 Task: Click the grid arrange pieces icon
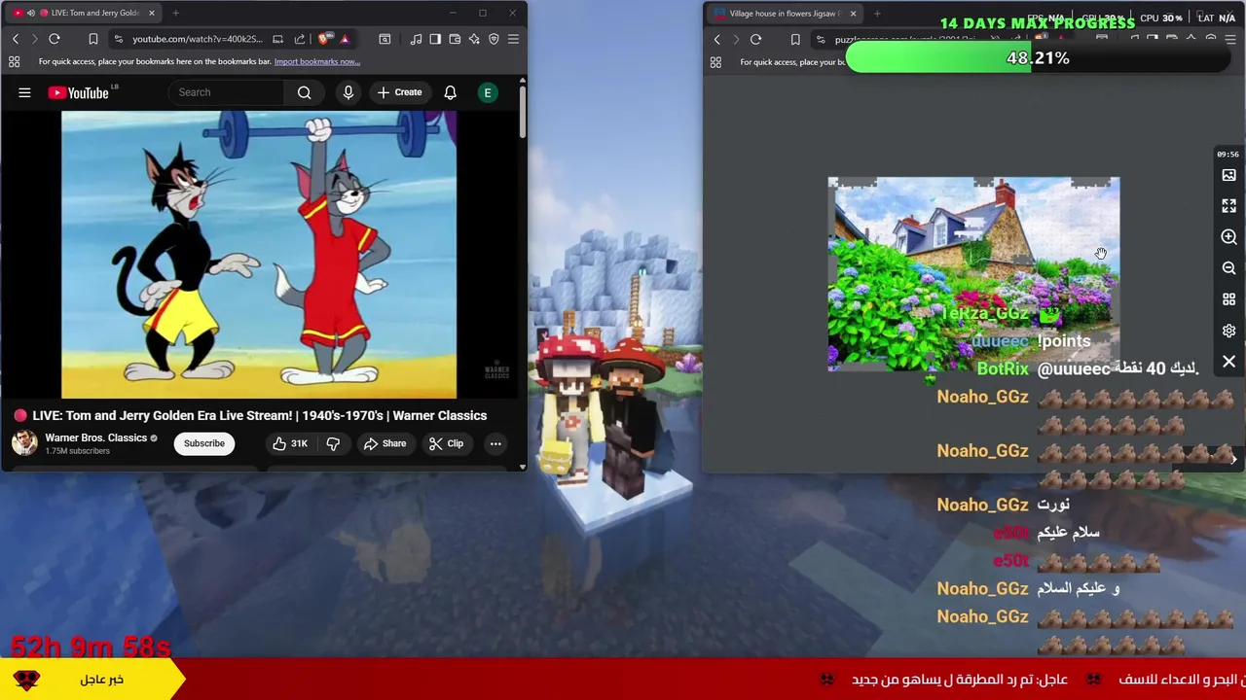1228,299
